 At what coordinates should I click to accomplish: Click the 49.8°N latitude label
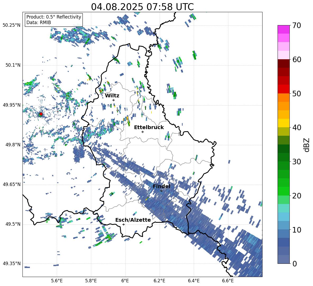13,145
